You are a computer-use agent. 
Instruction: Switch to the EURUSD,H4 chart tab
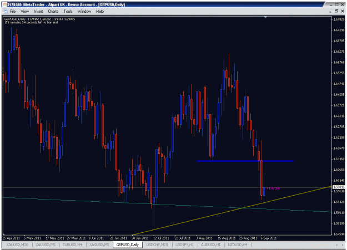72,244
